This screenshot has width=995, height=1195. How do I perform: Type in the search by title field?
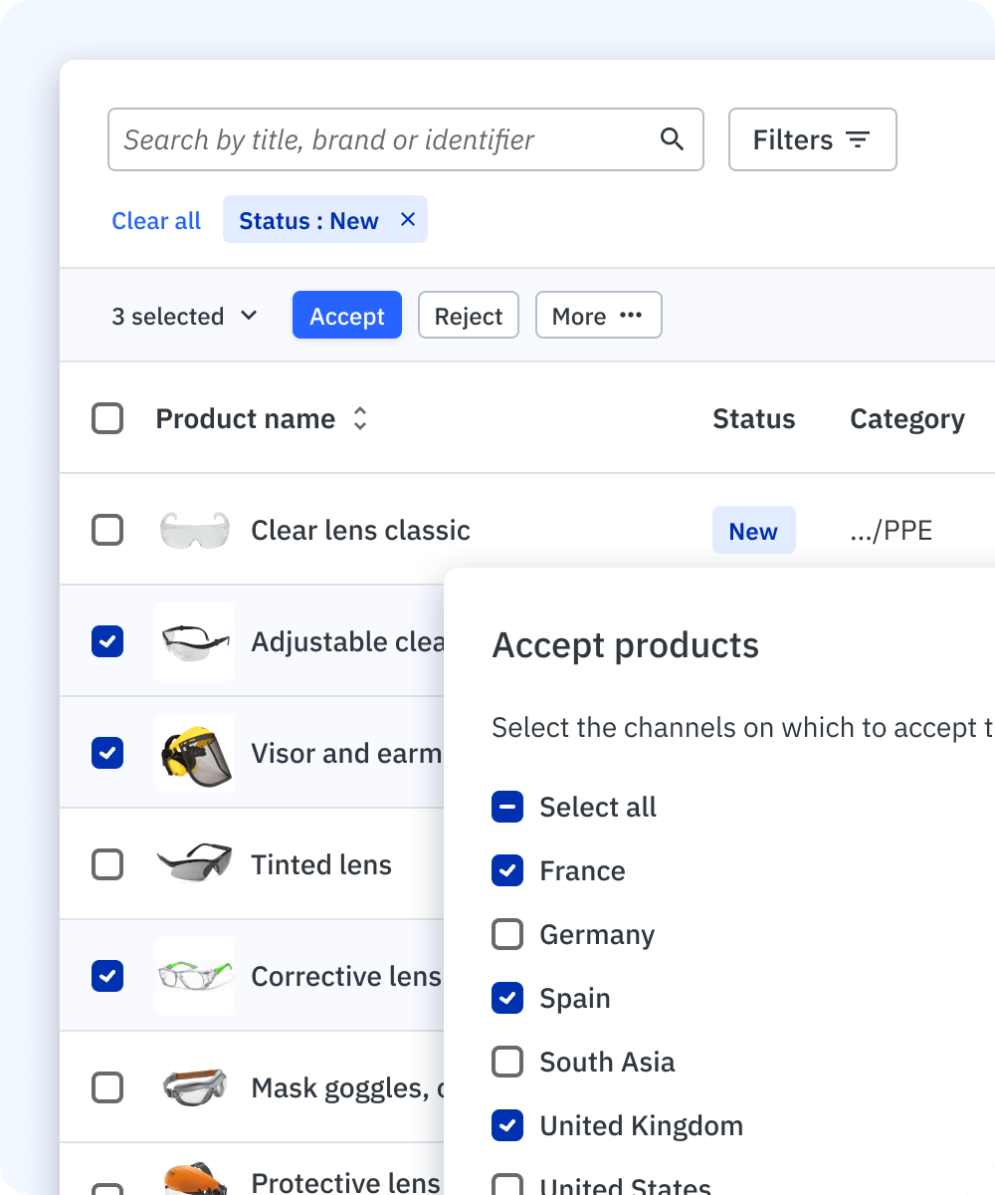(x=383, y=139)
